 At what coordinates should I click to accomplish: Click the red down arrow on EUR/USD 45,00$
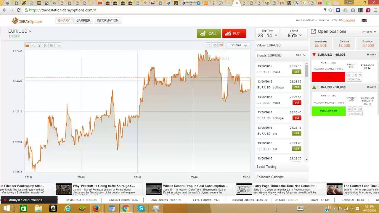click(314, 55)
